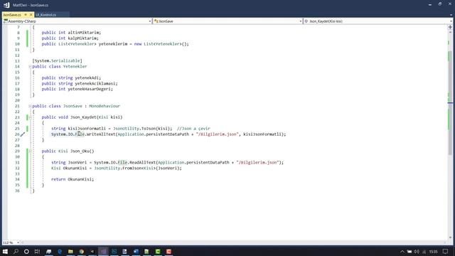Click line number 21 in the gutter

point(17,106)
